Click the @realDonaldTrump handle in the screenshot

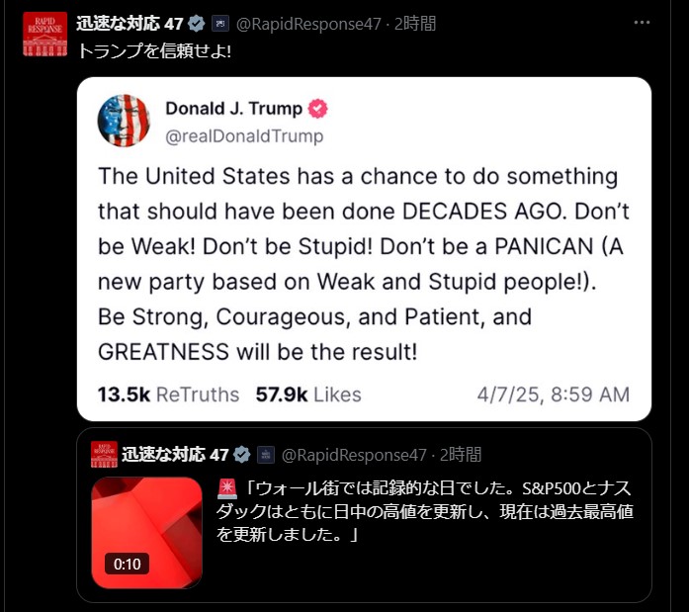tap(244, 136)
